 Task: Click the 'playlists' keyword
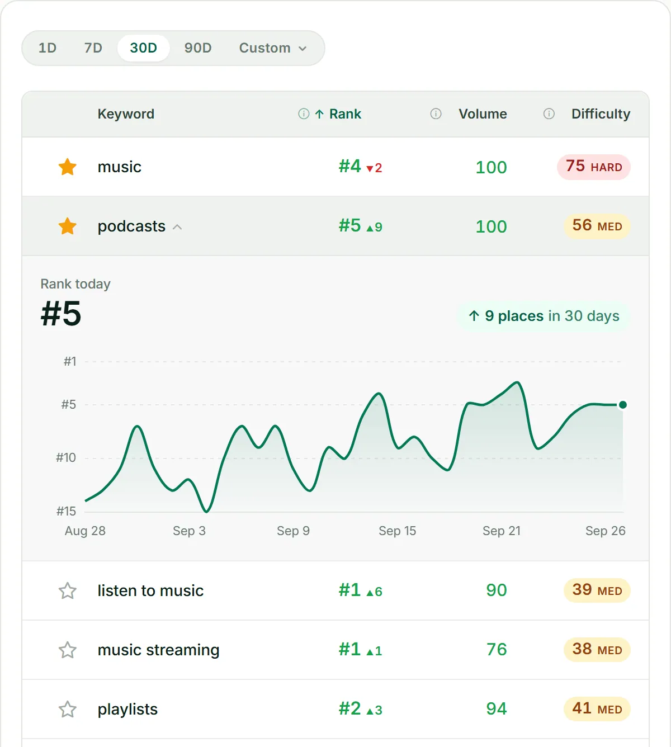(127, 710)
